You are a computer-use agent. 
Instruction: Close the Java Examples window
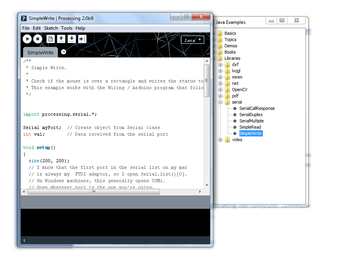pos(296,21)
